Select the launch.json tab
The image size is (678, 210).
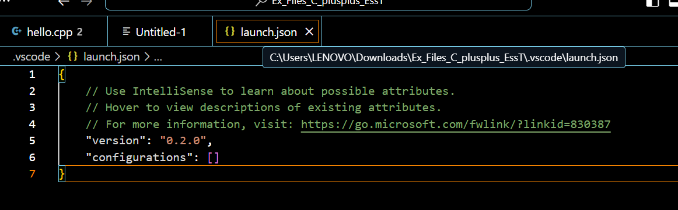(x=268, y=32)
